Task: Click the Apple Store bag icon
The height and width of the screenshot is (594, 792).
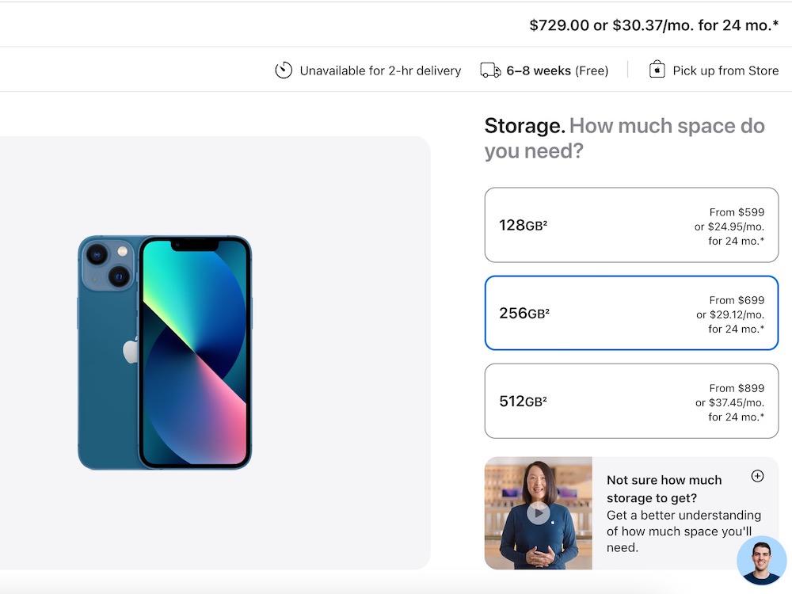Action: click(657, 70)
